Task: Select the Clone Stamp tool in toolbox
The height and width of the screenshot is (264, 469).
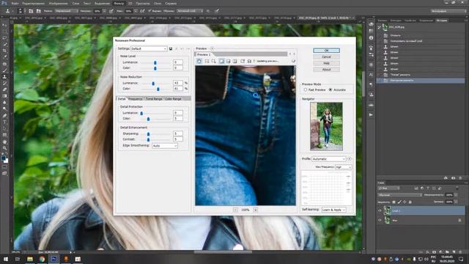Action: [x=4, y=77]
